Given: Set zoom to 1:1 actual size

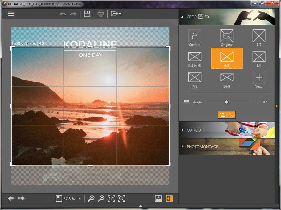Looking at the screenshot, I should [x=111, y=198].
